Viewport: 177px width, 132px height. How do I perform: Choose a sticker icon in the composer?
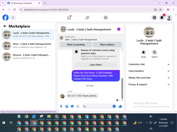(x=72, y=106)
